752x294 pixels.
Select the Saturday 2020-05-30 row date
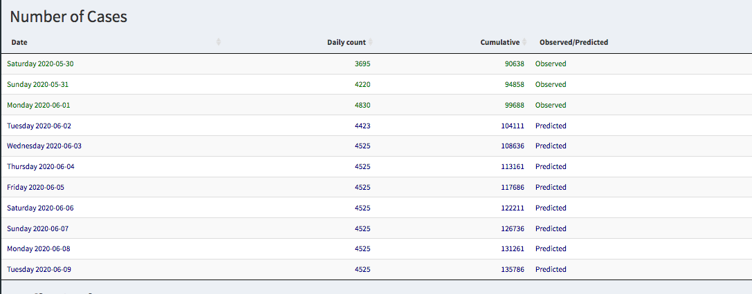tap(40, 63)
